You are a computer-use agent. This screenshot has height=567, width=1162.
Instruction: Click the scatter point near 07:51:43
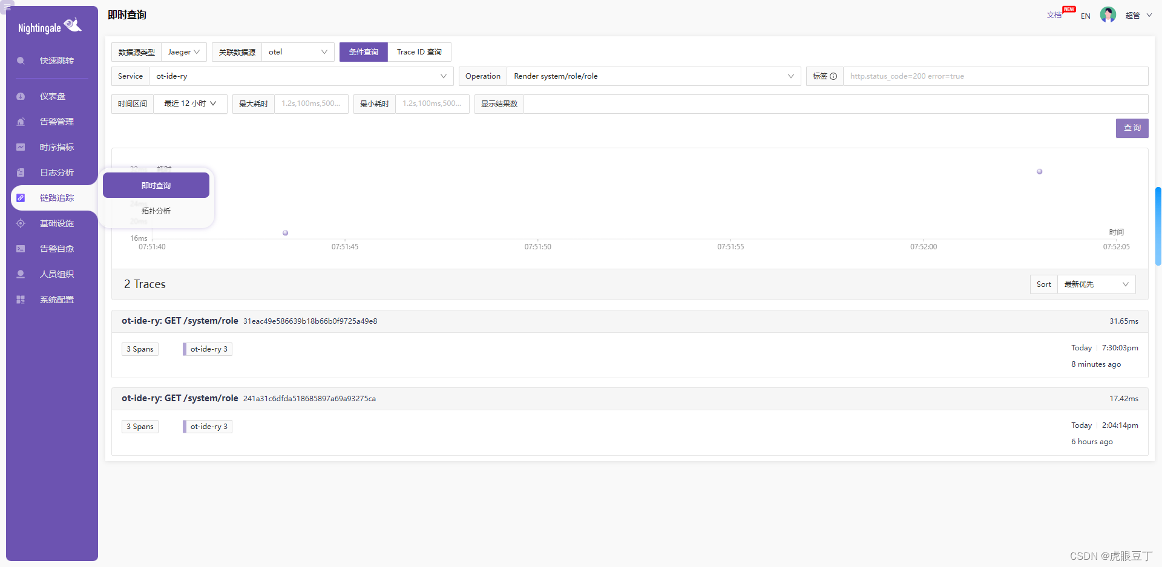pos(286,233)
